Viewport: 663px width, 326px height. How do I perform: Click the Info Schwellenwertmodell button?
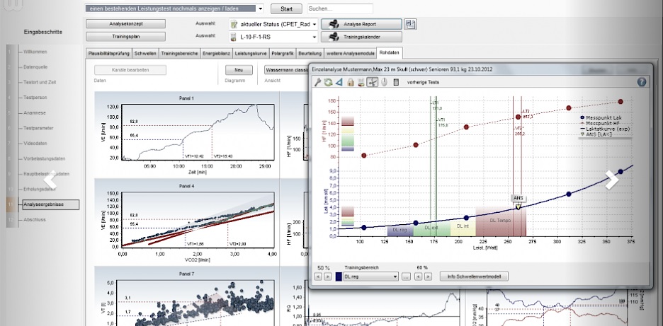(474, 276)
